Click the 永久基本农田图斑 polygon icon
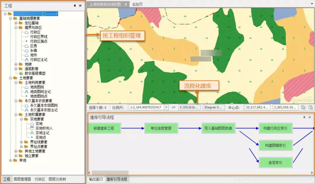Screen dimensions: 315x184 pyautogui.click(x=26, y=105)
